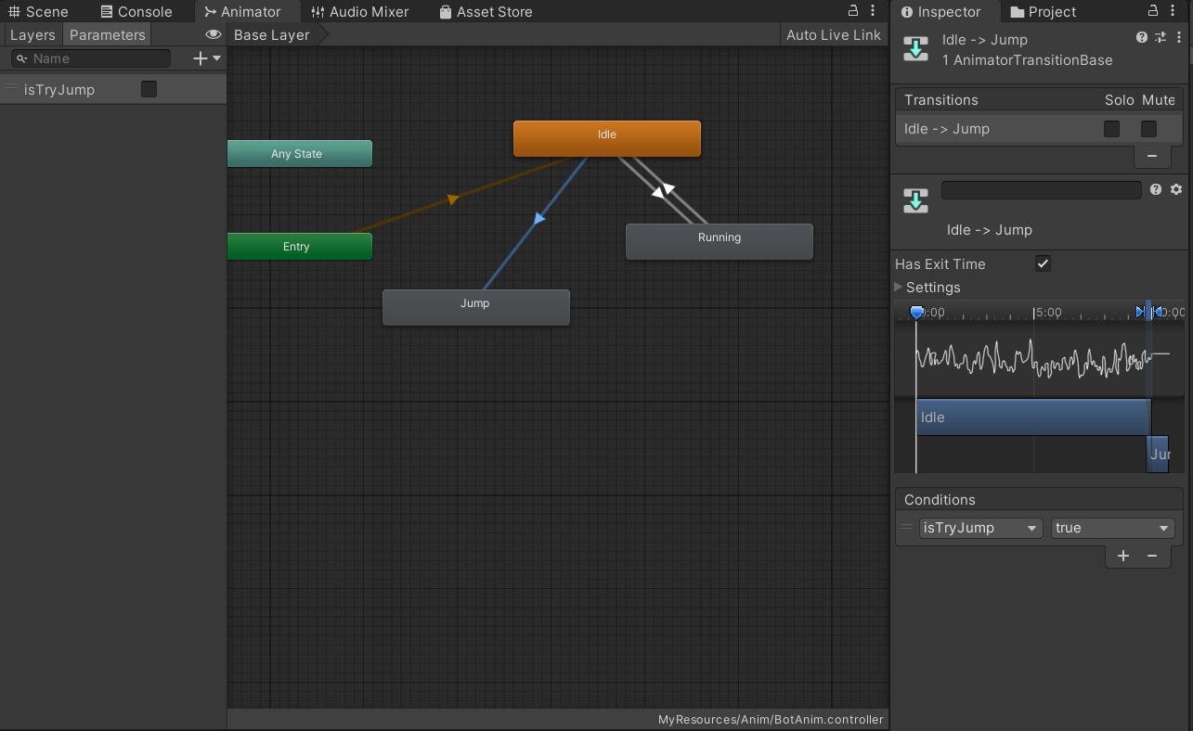This screenshot has height=731, width=1193.
Task: Select the isTryJump parameter name
Action: [x=59, y=90]
